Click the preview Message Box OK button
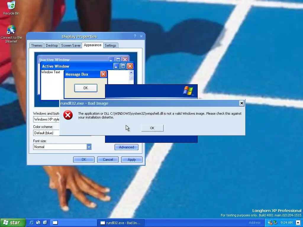The image size is (303, 227). click(86, 88)
